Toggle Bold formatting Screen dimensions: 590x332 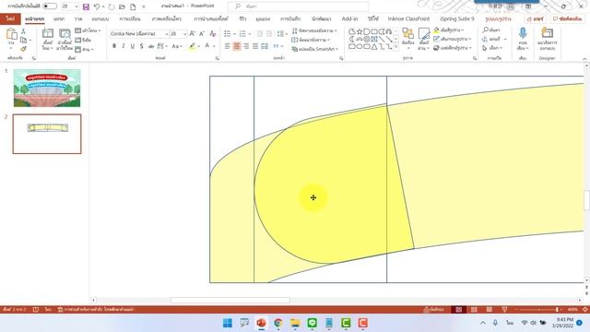pos(114,46)
